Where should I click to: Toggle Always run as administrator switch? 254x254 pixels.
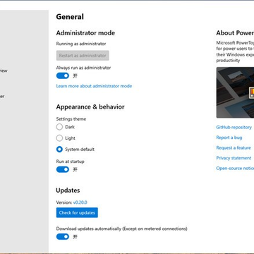63,75
